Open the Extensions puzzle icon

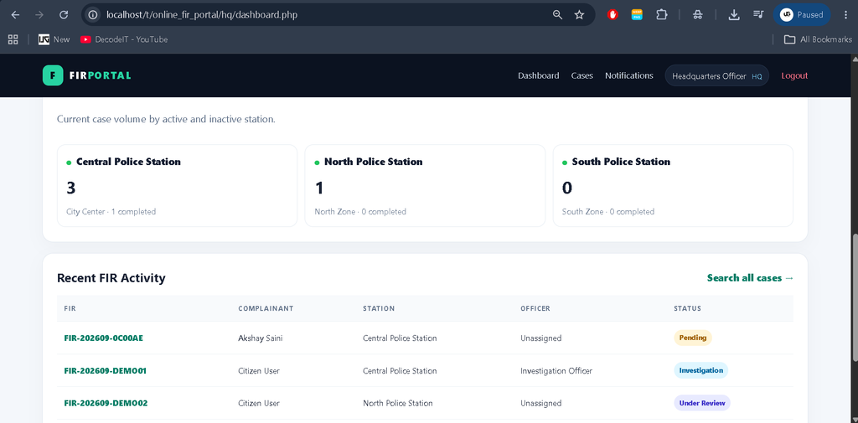(662, 15)
